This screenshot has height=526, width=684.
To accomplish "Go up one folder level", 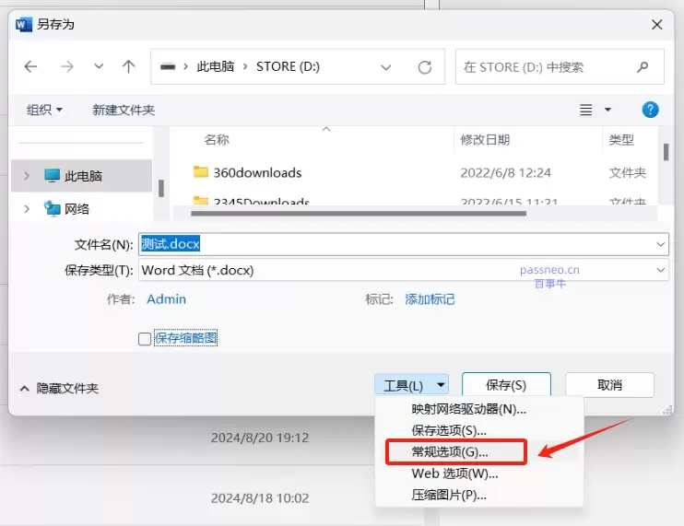I will point(129,66).
